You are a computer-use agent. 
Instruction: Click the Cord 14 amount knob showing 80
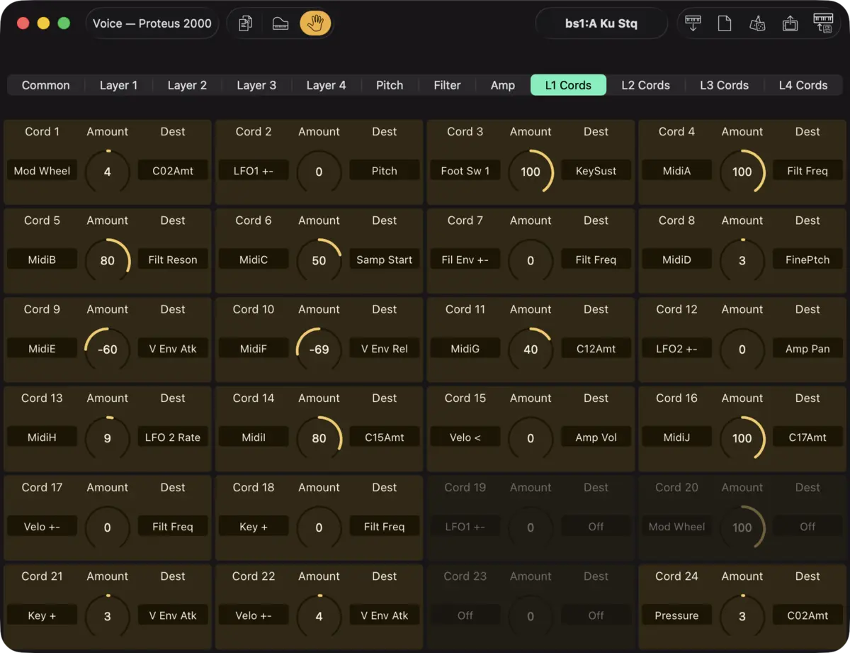[319, 438]
